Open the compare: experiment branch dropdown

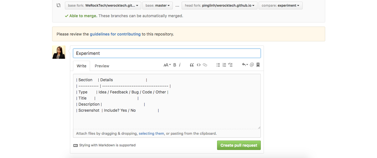click(x=280, y=6)
